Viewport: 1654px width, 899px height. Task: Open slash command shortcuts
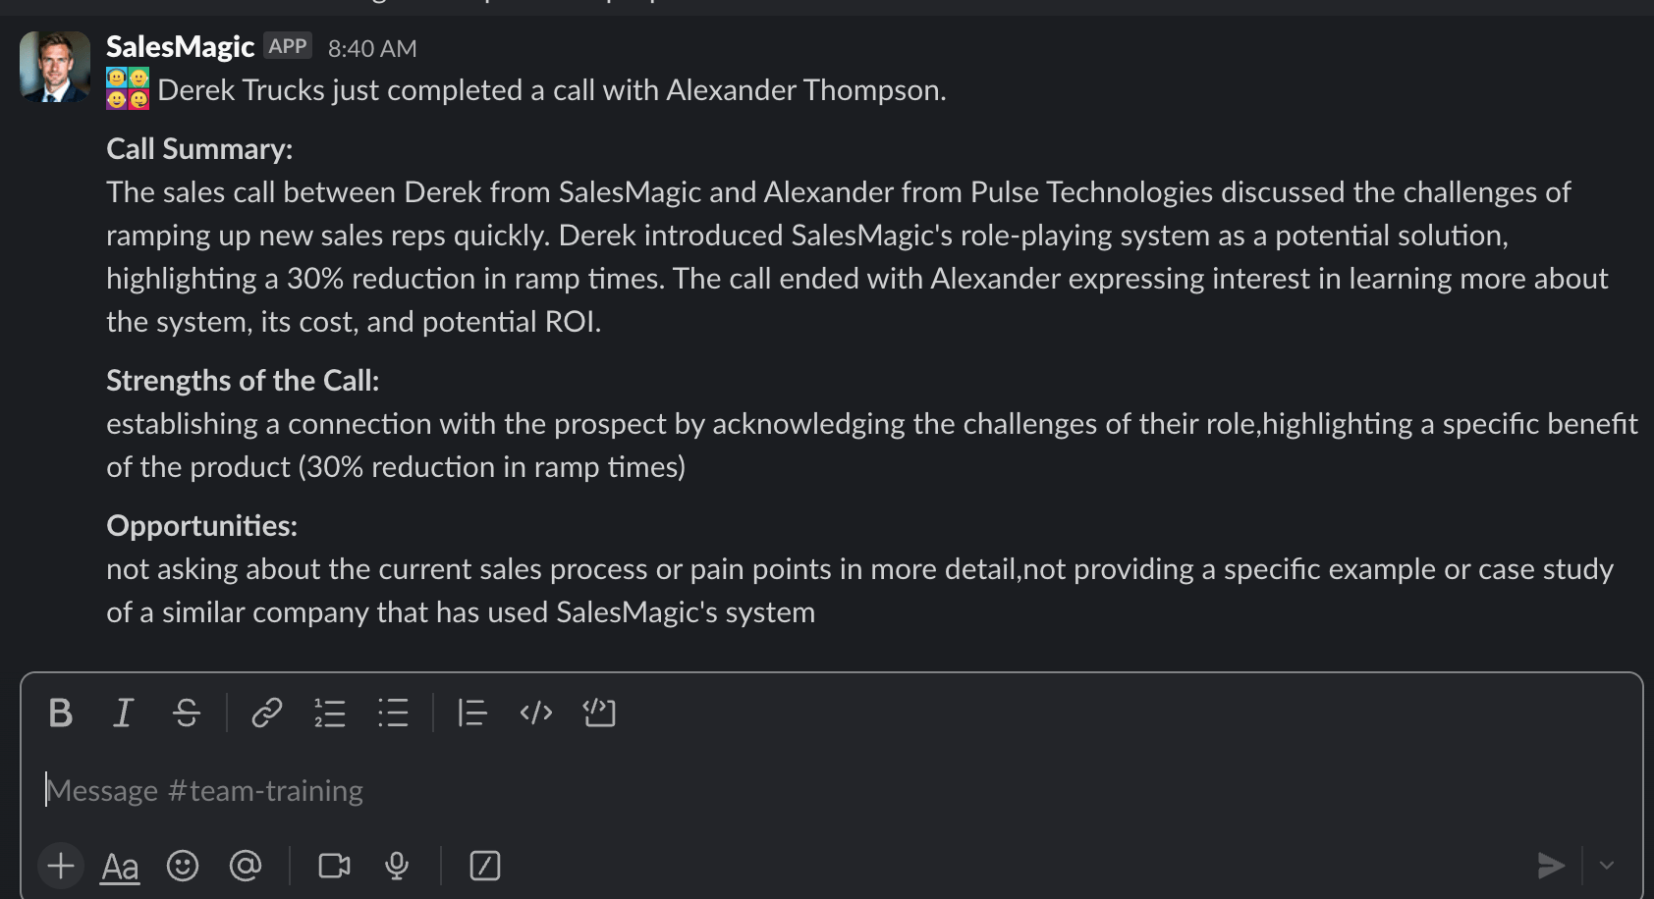point(484,866)
